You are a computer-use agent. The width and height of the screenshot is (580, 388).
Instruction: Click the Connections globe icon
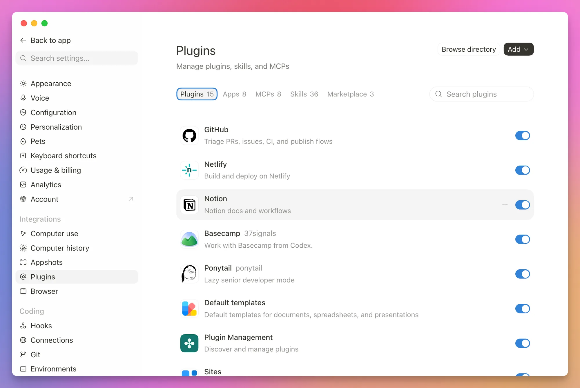[x=23, y=340]
